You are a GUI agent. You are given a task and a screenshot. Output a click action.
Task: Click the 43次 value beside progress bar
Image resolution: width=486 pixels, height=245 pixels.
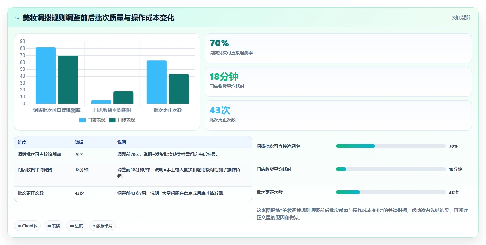coord(453,192)
